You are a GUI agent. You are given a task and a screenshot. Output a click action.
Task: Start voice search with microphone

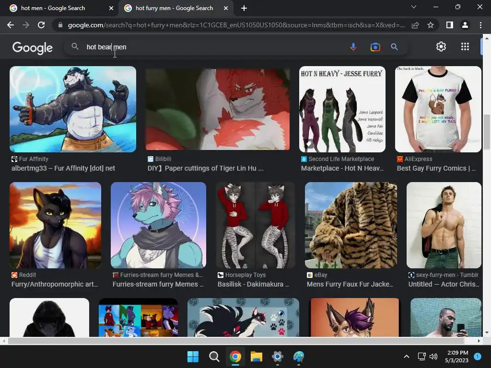tap(353, 47)
